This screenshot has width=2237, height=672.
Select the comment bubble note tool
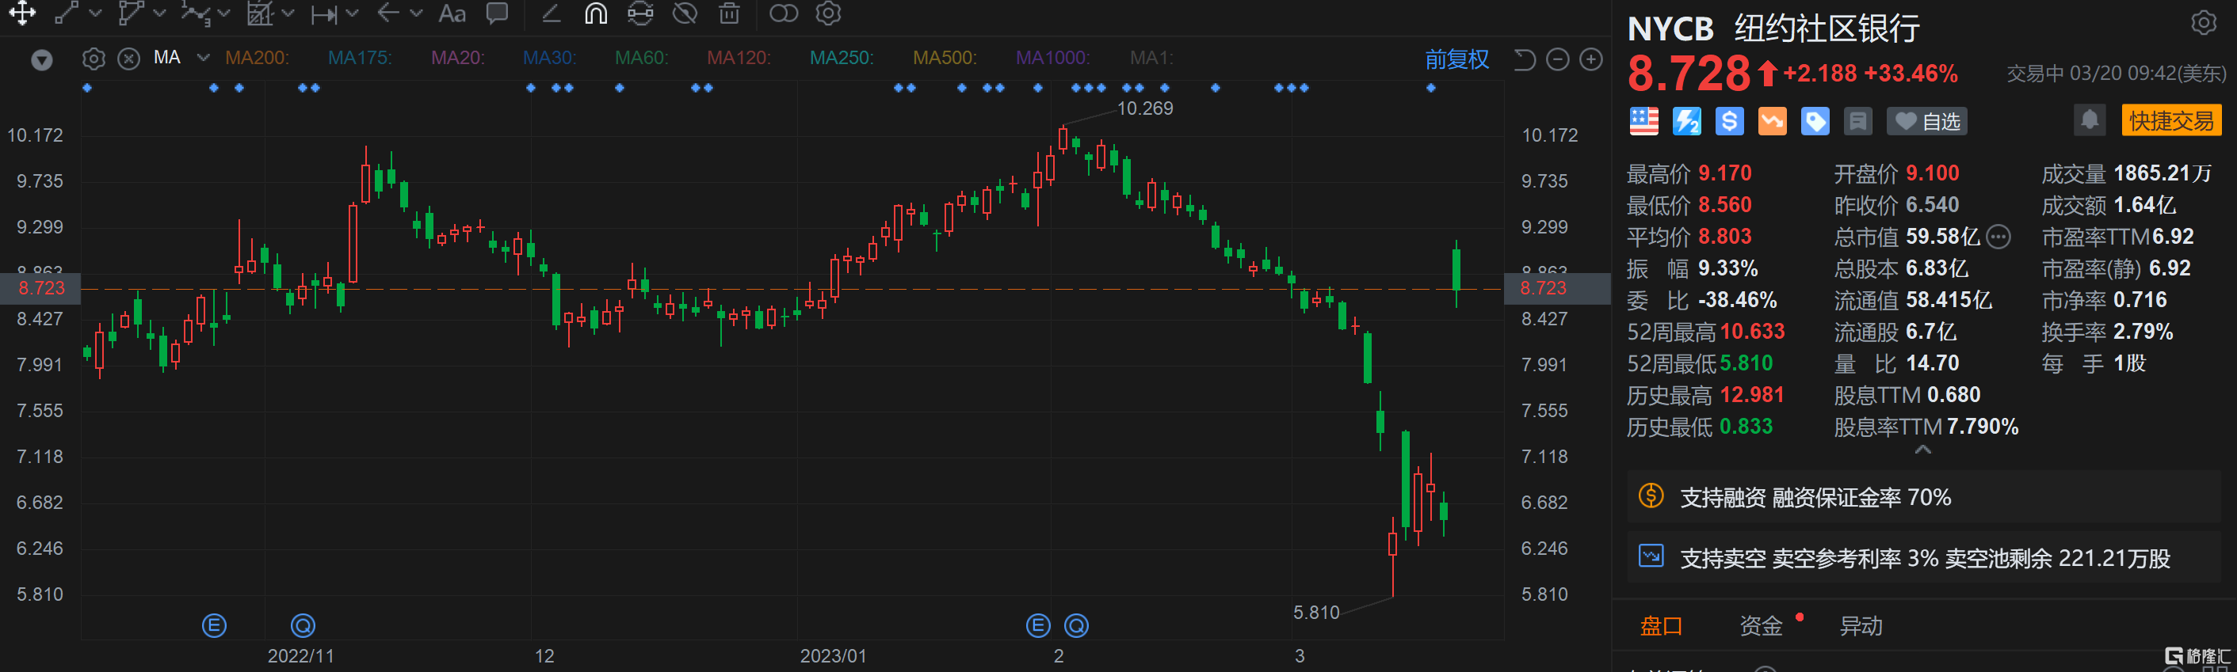click(x=498, y=13)
